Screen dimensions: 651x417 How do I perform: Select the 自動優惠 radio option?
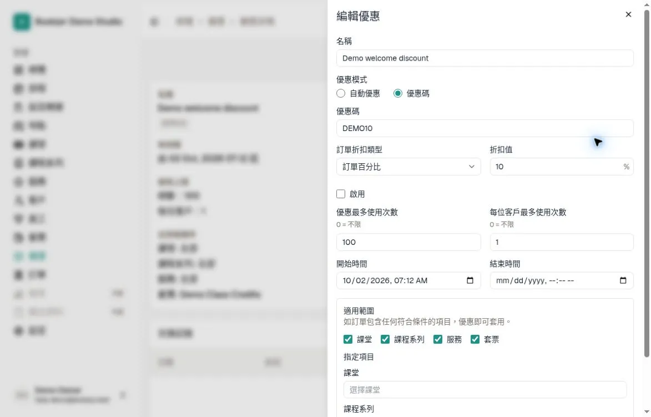[x=341, y=93]
